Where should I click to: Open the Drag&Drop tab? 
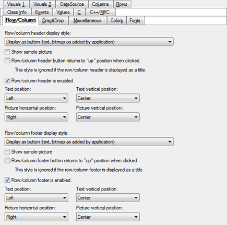pyautogui.click(x=53, y=20)
